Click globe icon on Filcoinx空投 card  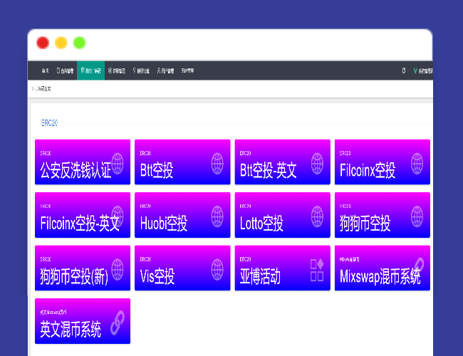point(417,163)
